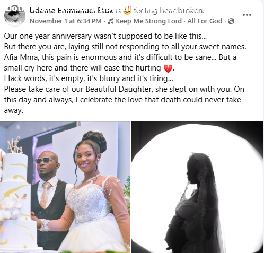The image size is (264, 253).
Task: Click the 'feeling heartbroken' status text
Action: [169, 11]
